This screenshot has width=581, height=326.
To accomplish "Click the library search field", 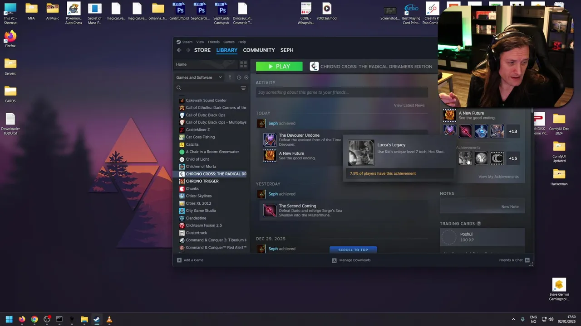I will point(208,88).
